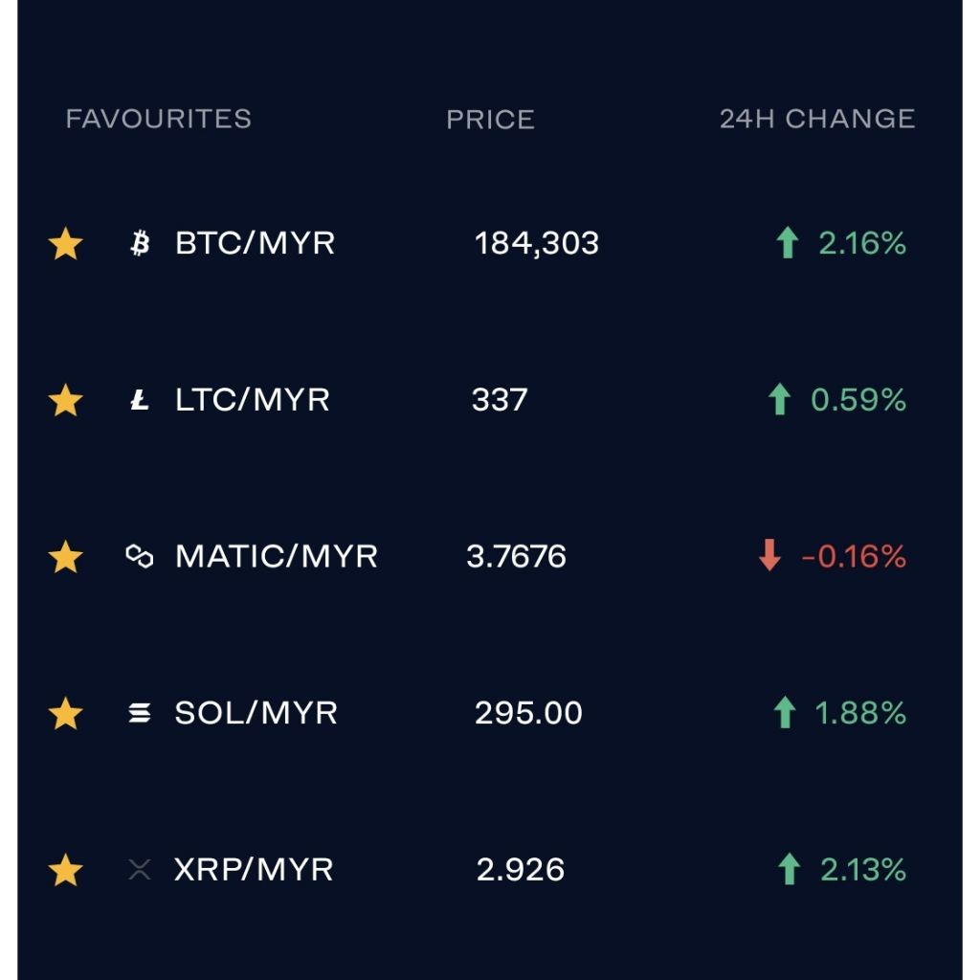Click the green up arrow for SOL
980x980 pixels.
point(785,712)
